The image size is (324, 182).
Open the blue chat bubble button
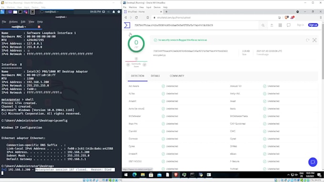pos(313,162)
